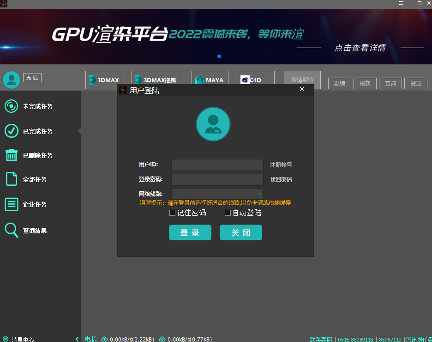Image resolution: width=432 pixels, height=342 pixels.
Task: Open 未完成任务 unfinished tasks icon
Action: [11, 106]
